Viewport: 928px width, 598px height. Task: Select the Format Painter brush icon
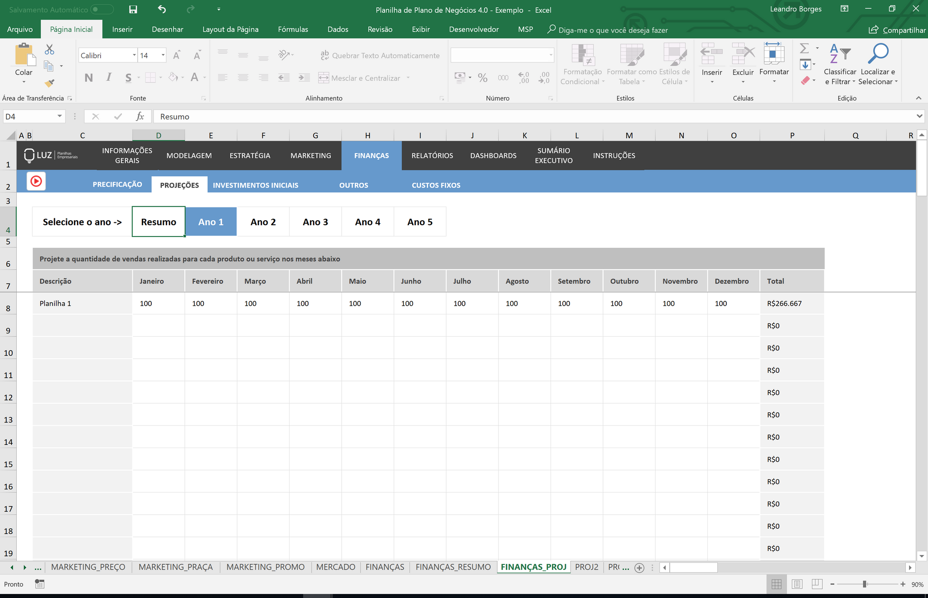49,83
